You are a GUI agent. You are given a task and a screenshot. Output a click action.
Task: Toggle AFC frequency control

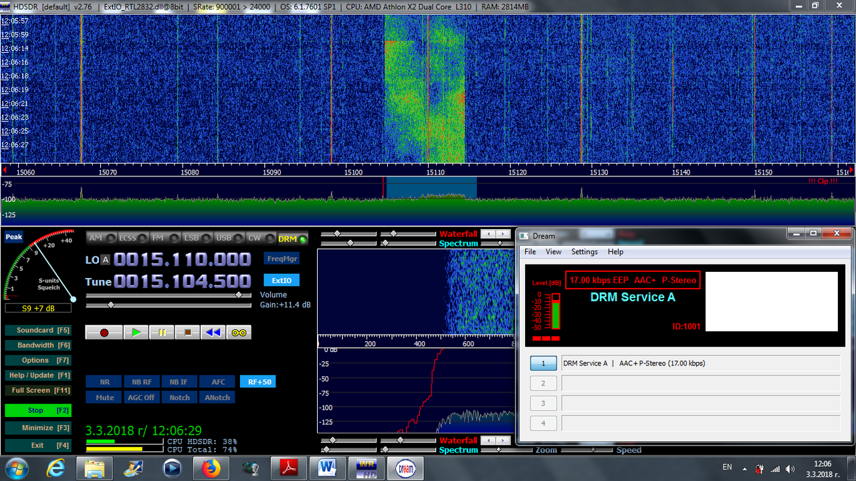pyautogui.click(x=218, y=382)
